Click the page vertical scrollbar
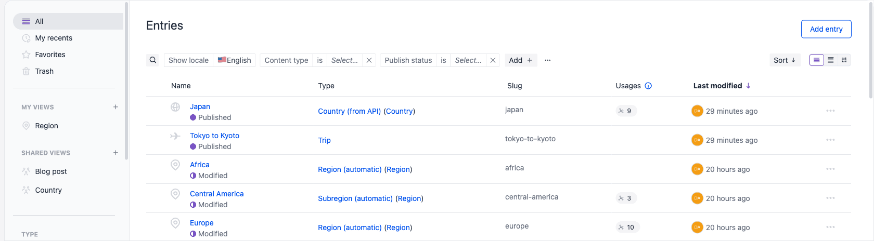 [871, 49]
